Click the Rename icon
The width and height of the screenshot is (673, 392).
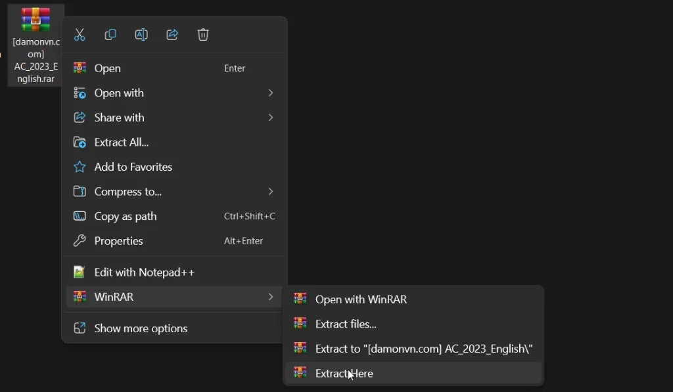click(x=141, y=35)
